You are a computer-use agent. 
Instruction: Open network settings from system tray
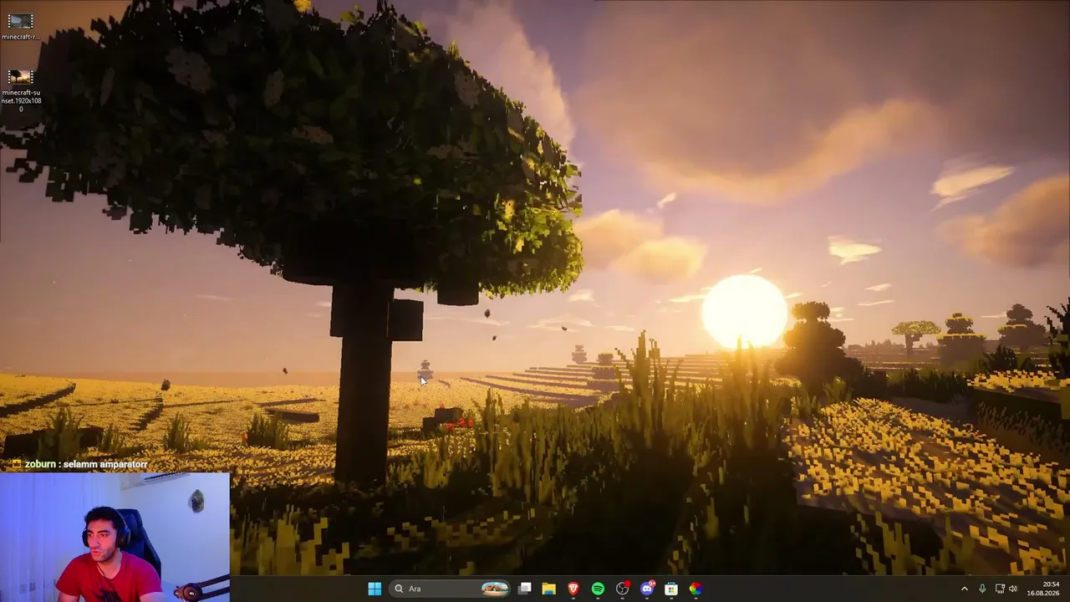point(1000,589)
